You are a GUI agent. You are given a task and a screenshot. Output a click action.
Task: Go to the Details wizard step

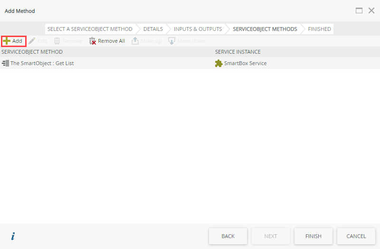click(153, 29)
